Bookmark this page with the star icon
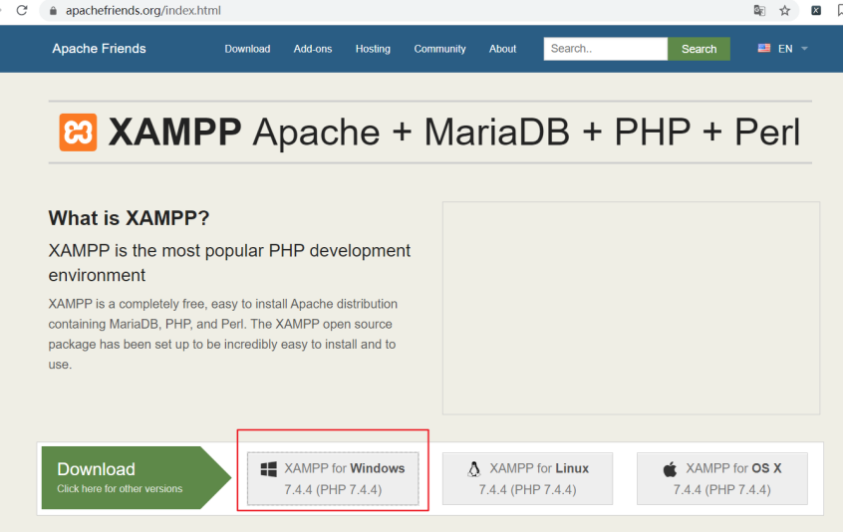The height and width of the screenshot is (532, 844). [785, 10]
